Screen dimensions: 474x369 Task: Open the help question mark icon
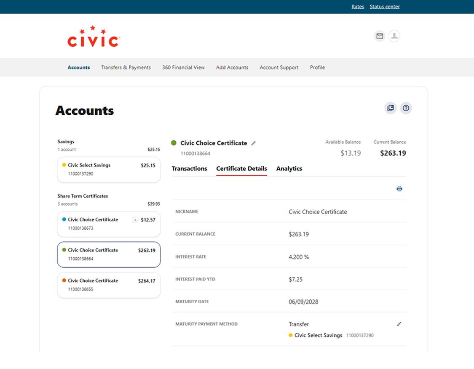coord(406,108)
